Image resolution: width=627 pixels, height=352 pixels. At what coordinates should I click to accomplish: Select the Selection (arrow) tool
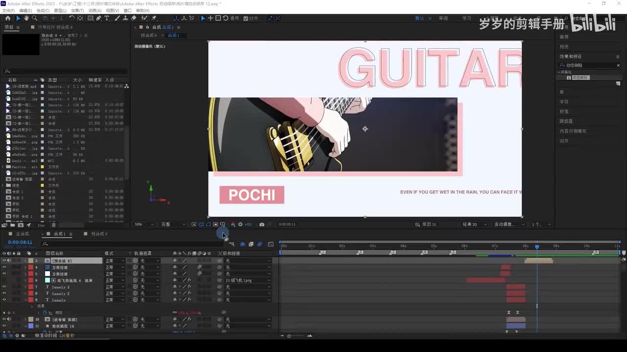18,18
